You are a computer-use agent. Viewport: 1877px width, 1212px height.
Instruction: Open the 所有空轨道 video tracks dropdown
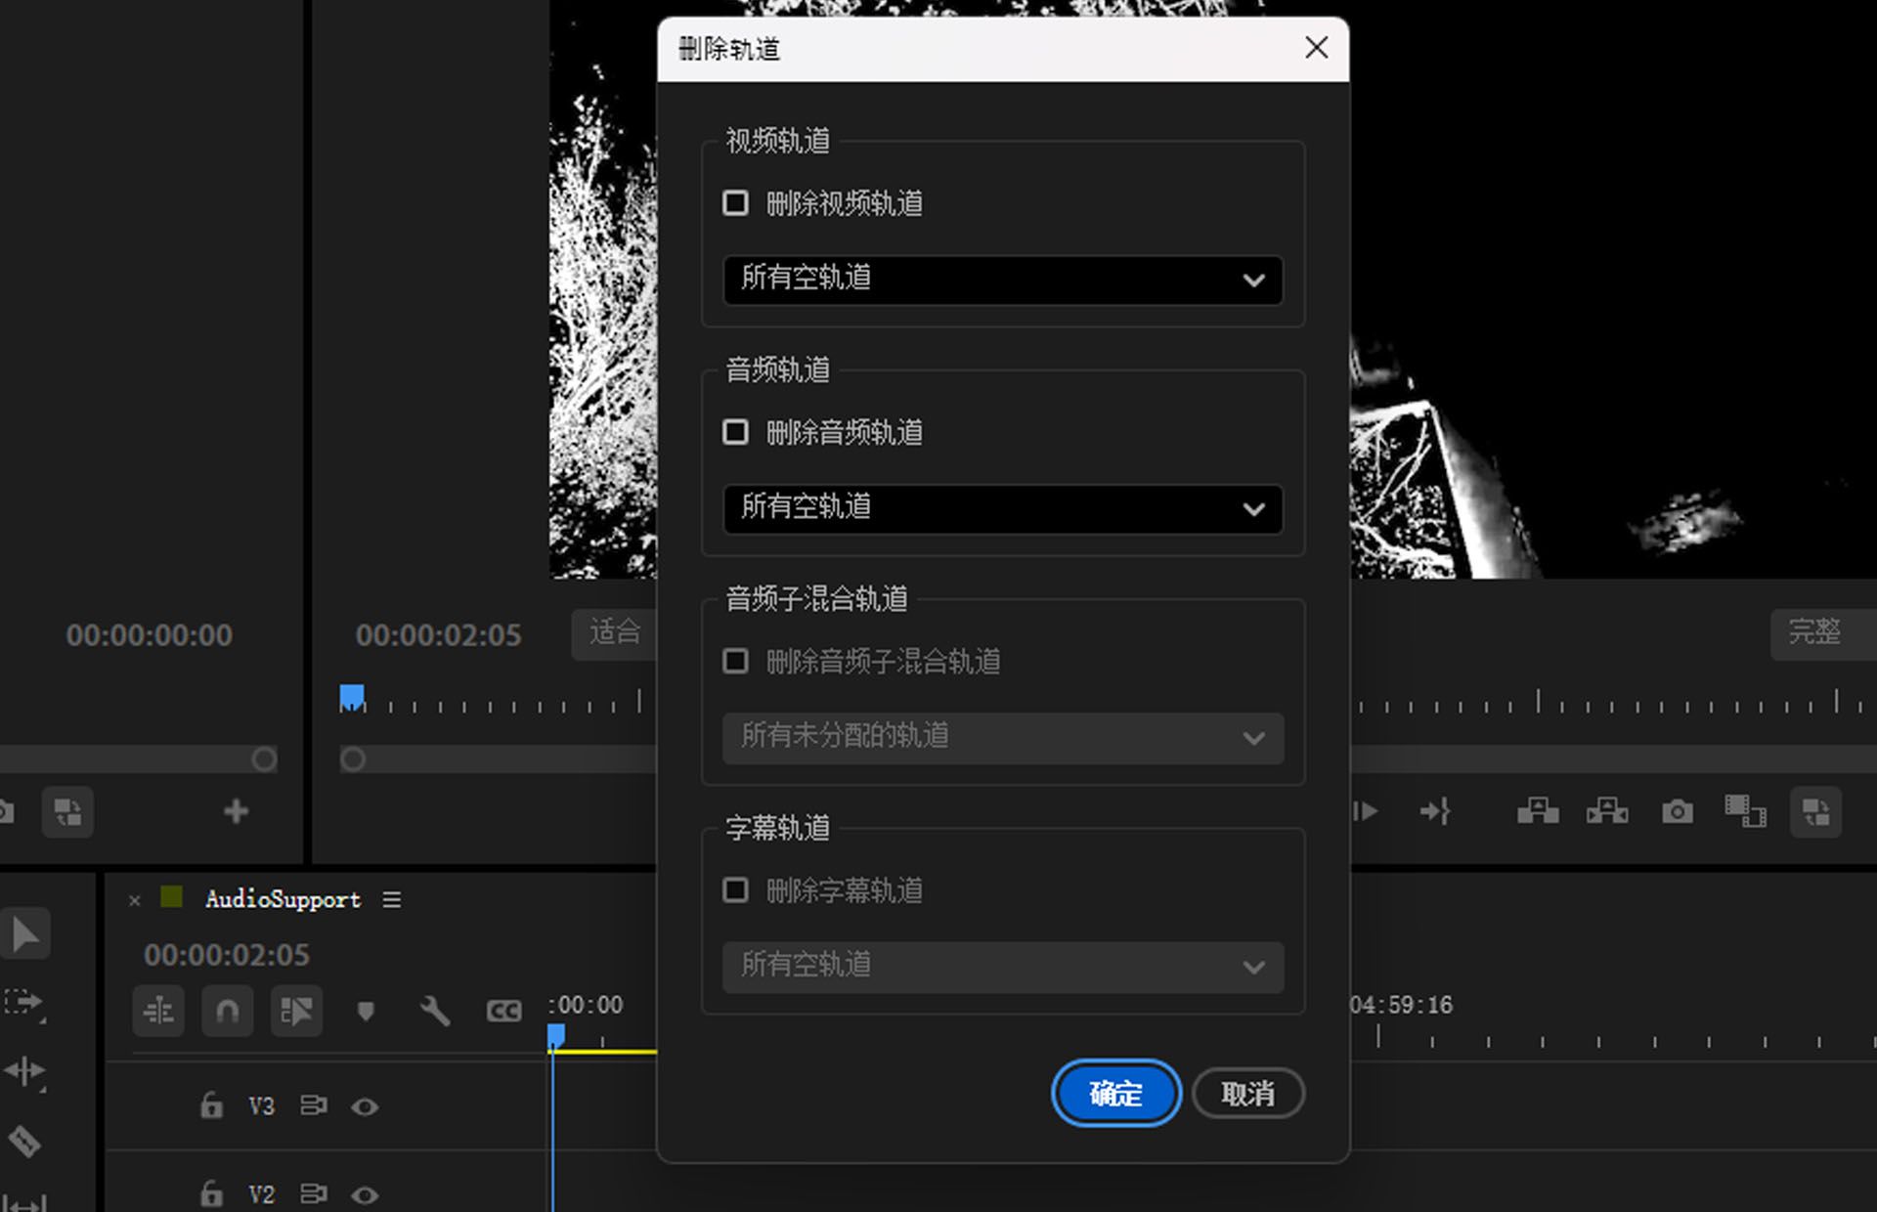pyautogui.click(x=1002, y=281)
